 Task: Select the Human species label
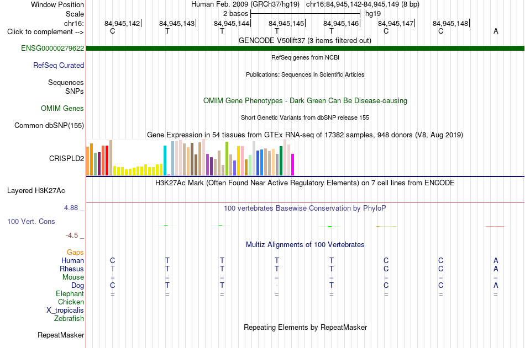point(72,260)
